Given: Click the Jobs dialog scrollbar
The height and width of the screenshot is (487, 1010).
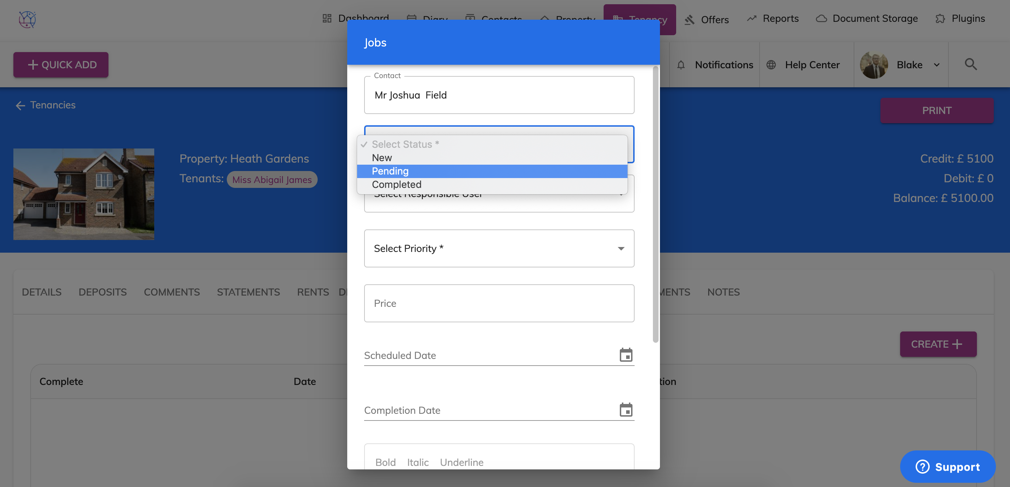Looking at the screenshot, I should click(x=655, y=204).
